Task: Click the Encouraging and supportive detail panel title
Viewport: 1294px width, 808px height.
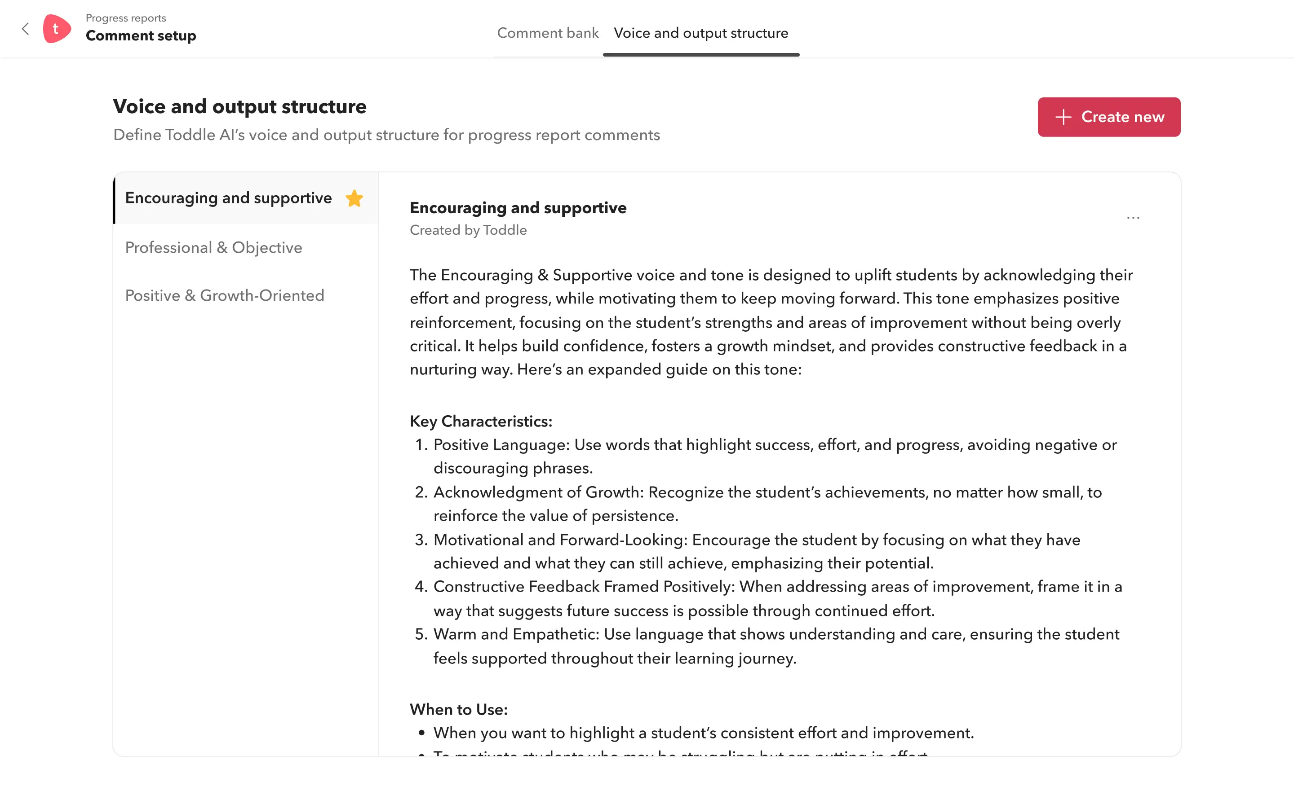Action: [x=518, y=208]
